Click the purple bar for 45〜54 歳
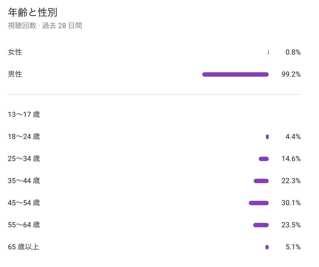Image resolution: width=319 pixels, height=267 pixels. click(259, 203)
